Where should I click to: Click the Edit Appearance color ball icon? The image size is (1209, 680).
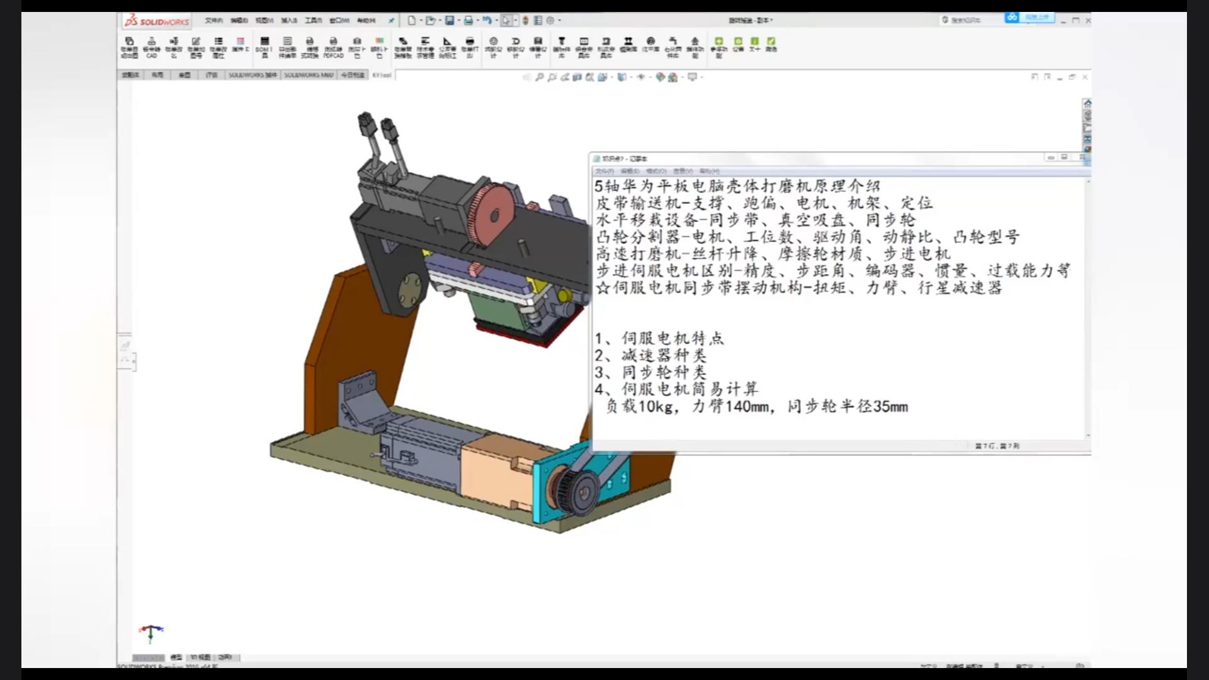(x=660, y=77)
